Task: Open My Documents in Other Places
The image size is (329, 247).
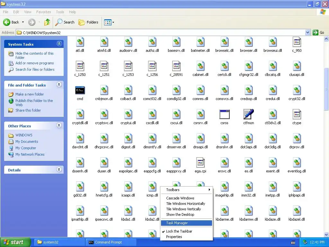Action: coord(27,142)
